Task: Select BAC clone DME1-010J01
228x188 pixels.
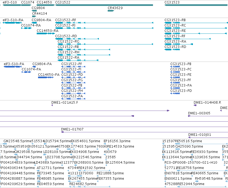Action: point(208,137)
